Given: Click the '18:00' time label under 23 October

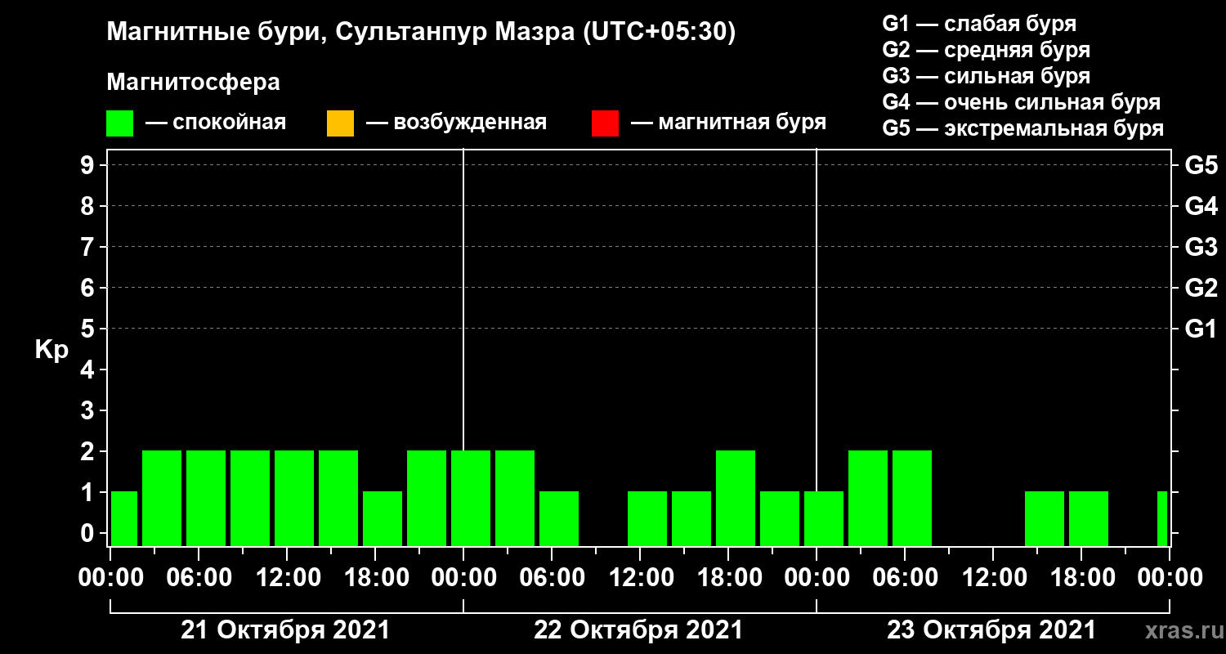Looking at the screenshot, I should point(1081,577).
